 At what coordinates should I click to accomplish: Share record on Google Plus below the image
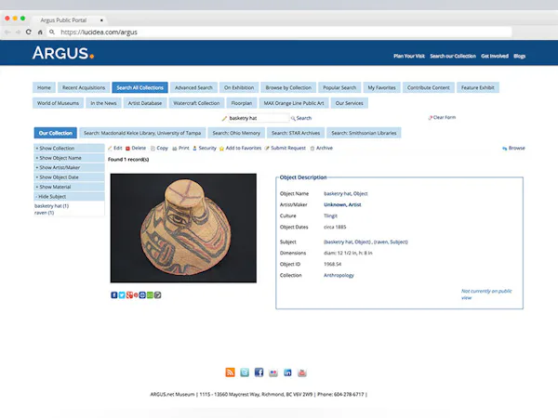point(129,295)
